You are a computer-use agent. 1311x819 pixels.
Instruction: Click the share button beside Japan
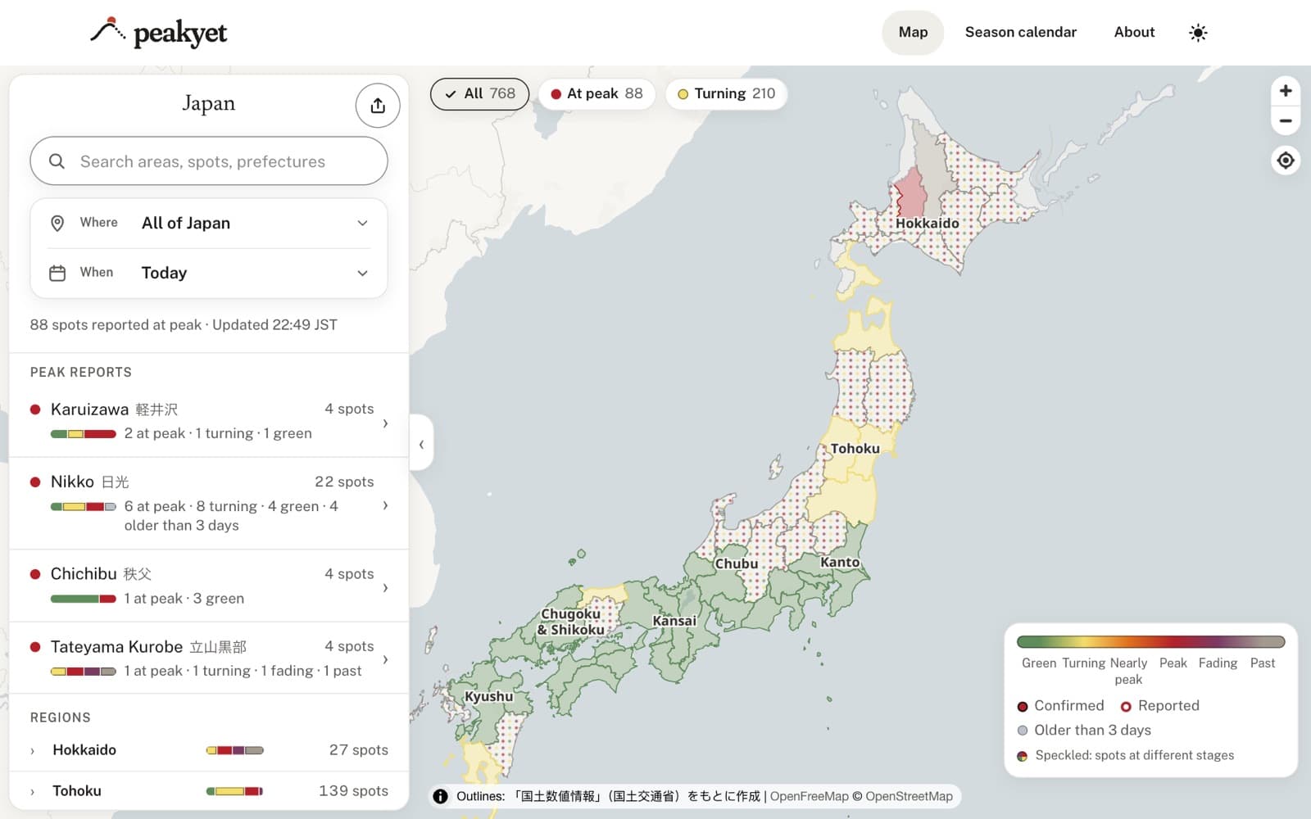pyautogui.click(x=378, y=106)
